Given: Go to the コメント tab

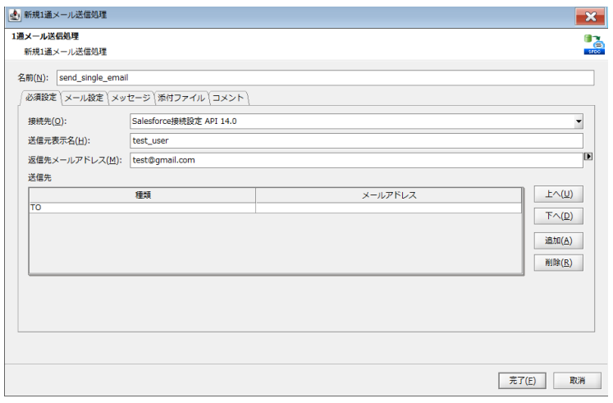Looking at the screenshot, I should tap(228, 98).
